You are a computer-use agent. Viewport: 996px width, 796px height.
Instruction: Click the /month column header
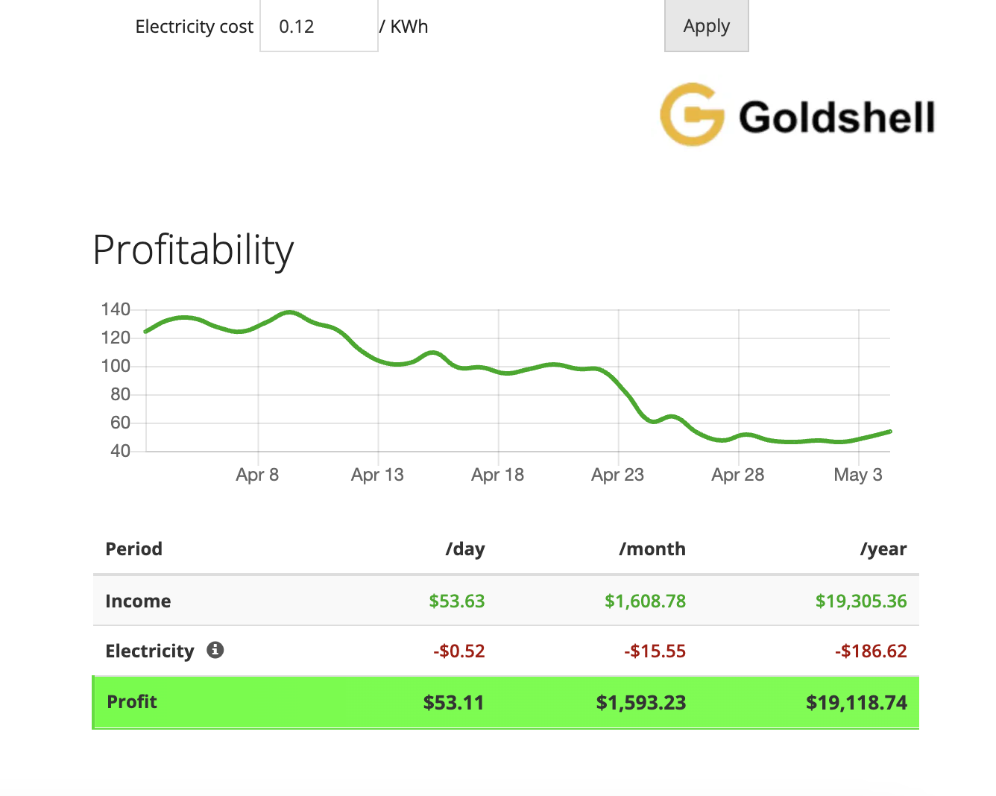pyautogui.click(x=652, y=549)
